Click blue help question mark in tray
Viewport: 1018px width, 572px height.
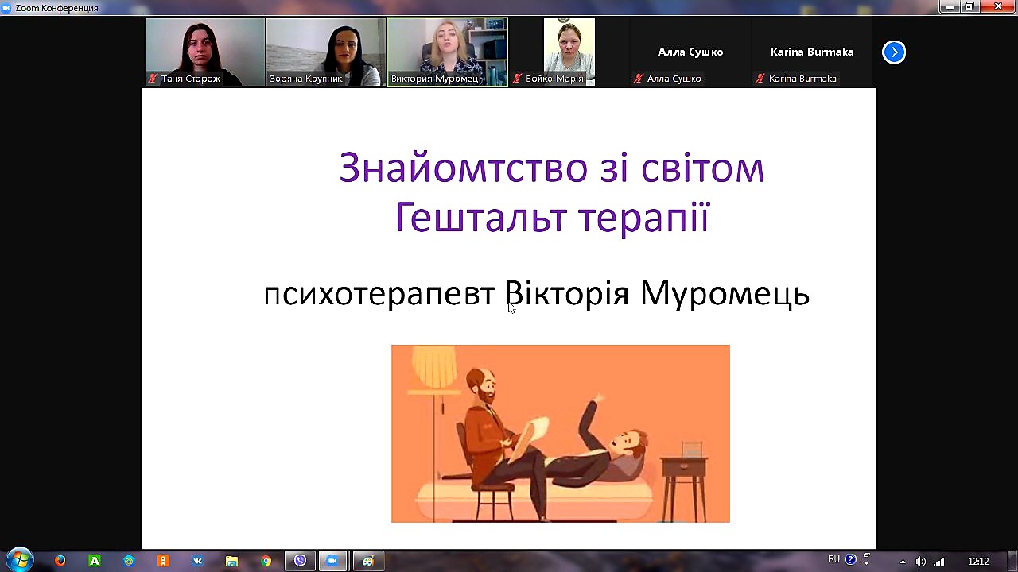851,559
